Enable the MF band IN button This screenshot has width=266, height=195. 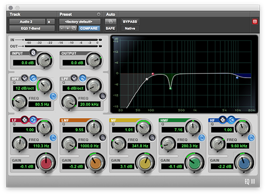tap(152, 138)
